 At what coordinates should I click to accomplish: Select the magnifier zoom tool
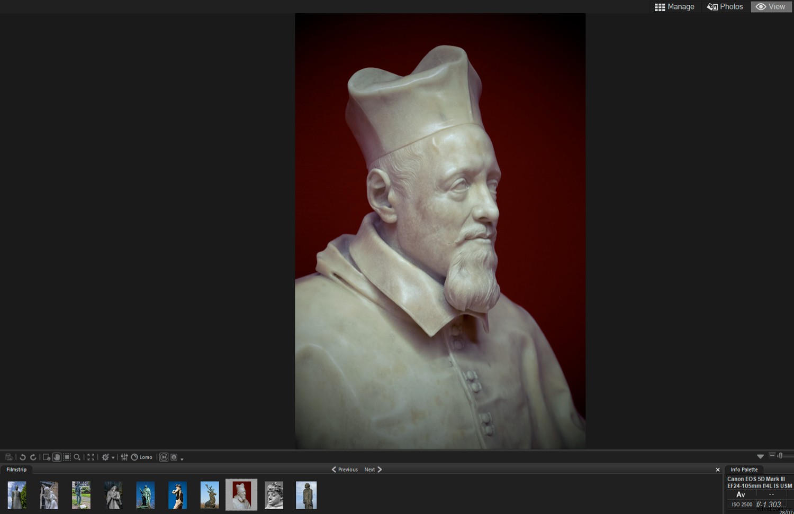tap(77, 457)
